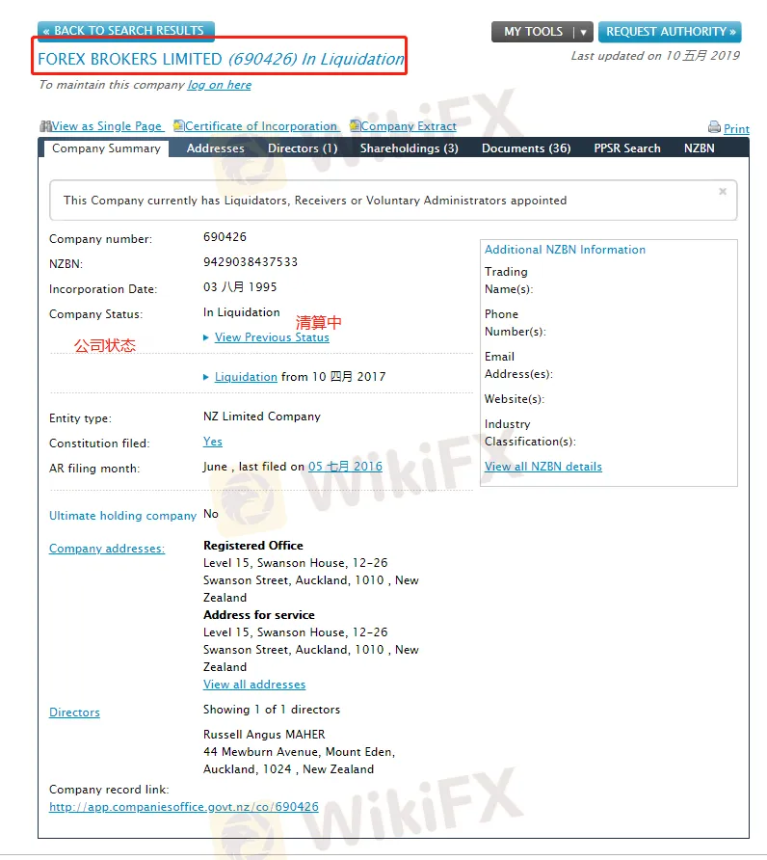Open the Certificate of Incorporation link

261,126
